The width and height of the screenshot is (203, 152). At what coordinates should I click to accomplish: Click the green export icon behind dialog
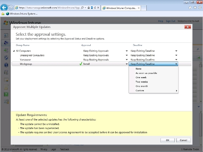(199, 57)
